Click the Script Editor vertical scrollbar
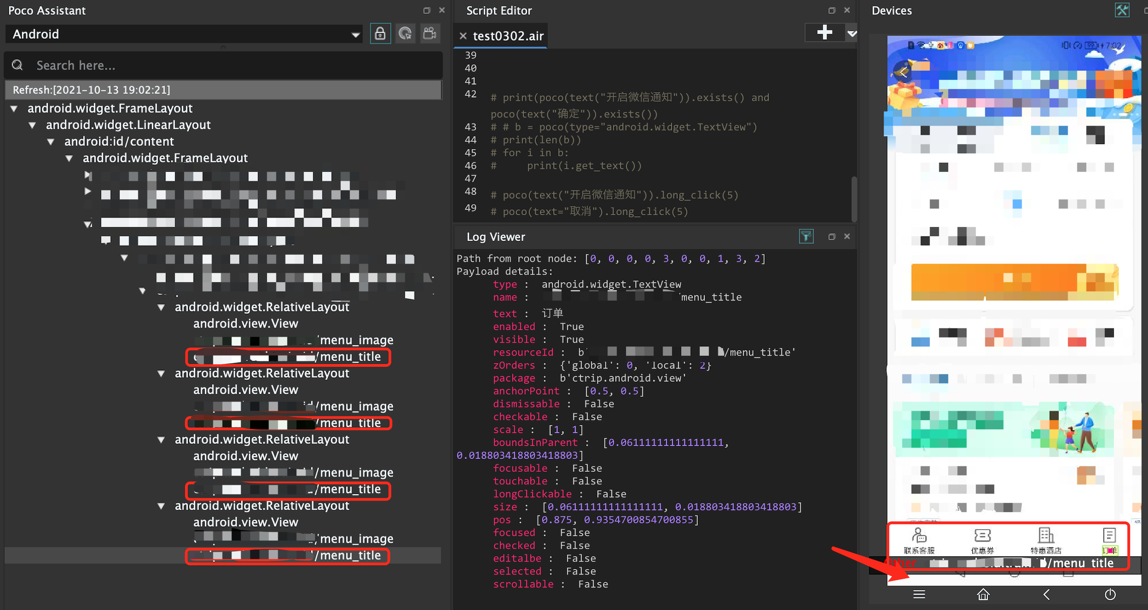This screenshot has height=610, width=1148. click(x=854, y=199)
